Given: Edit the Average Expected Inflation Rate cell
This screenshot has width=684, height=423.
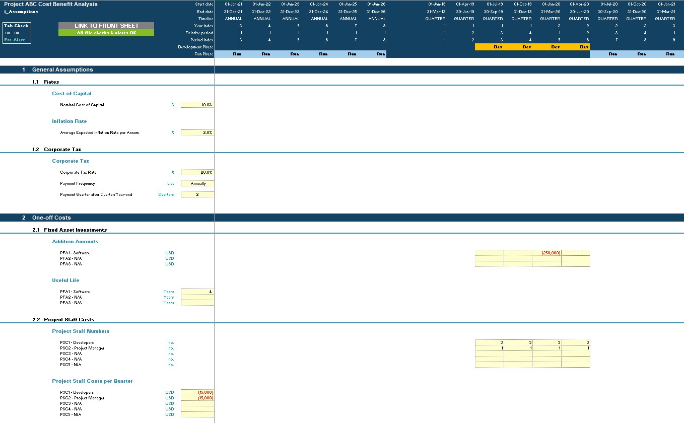Looking at the screenshot, I should 197,132.
